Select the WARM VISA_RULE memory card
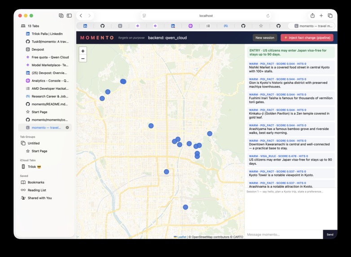 291,160
